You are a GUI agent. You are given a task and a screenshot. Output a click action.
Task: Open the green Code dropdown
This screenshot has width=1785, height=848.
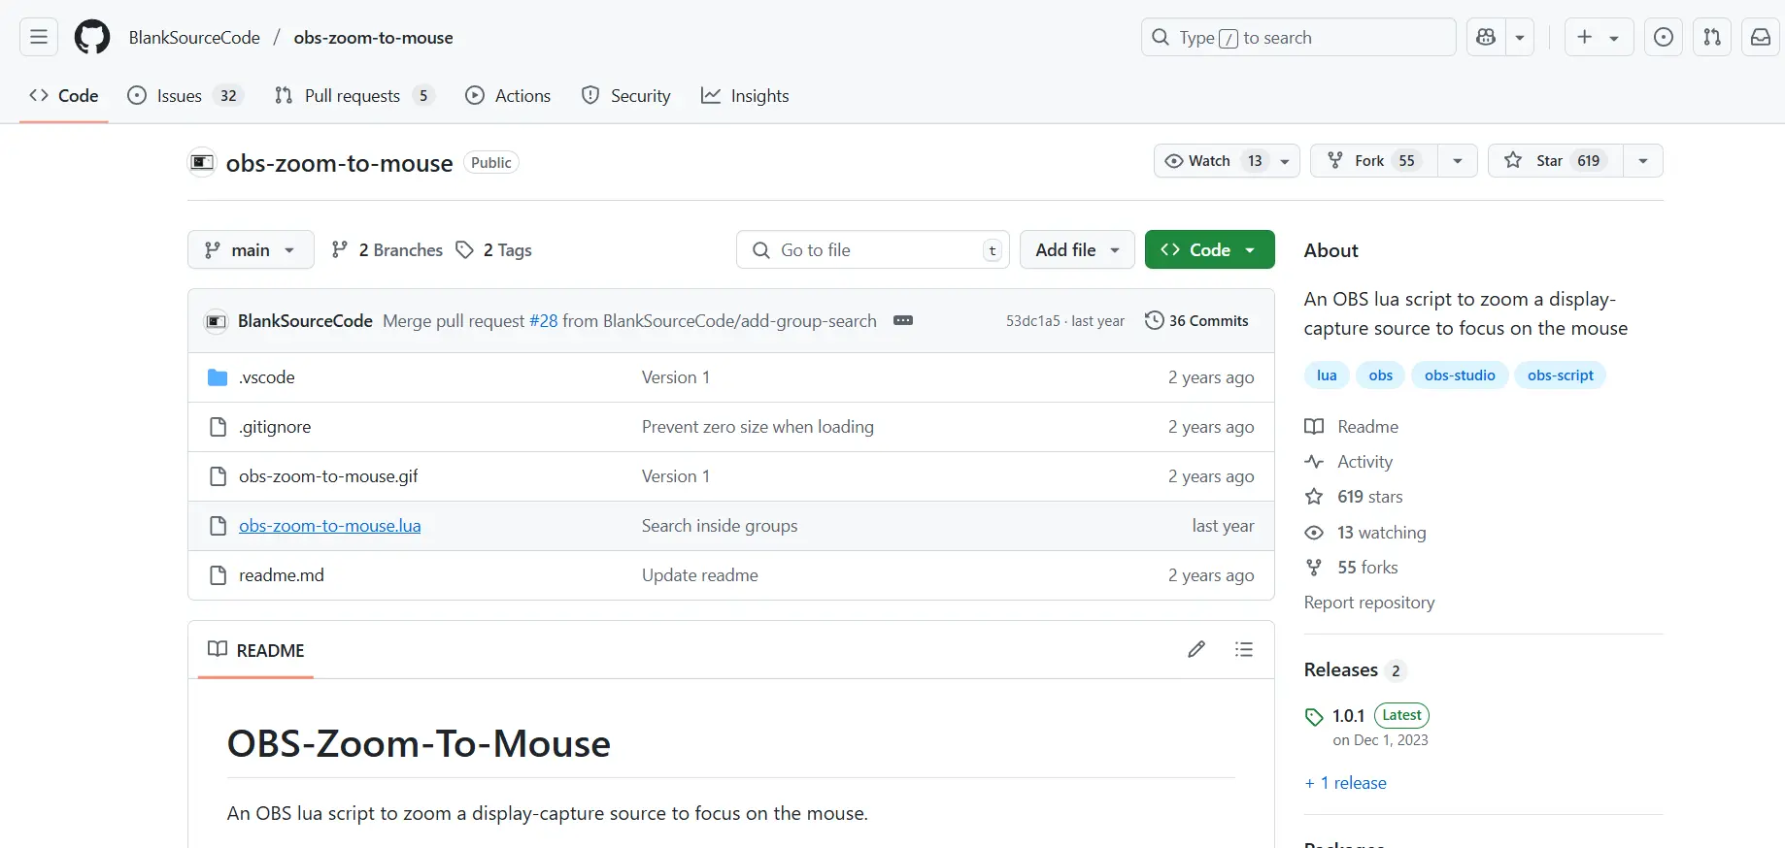[x=1209, y=249]
